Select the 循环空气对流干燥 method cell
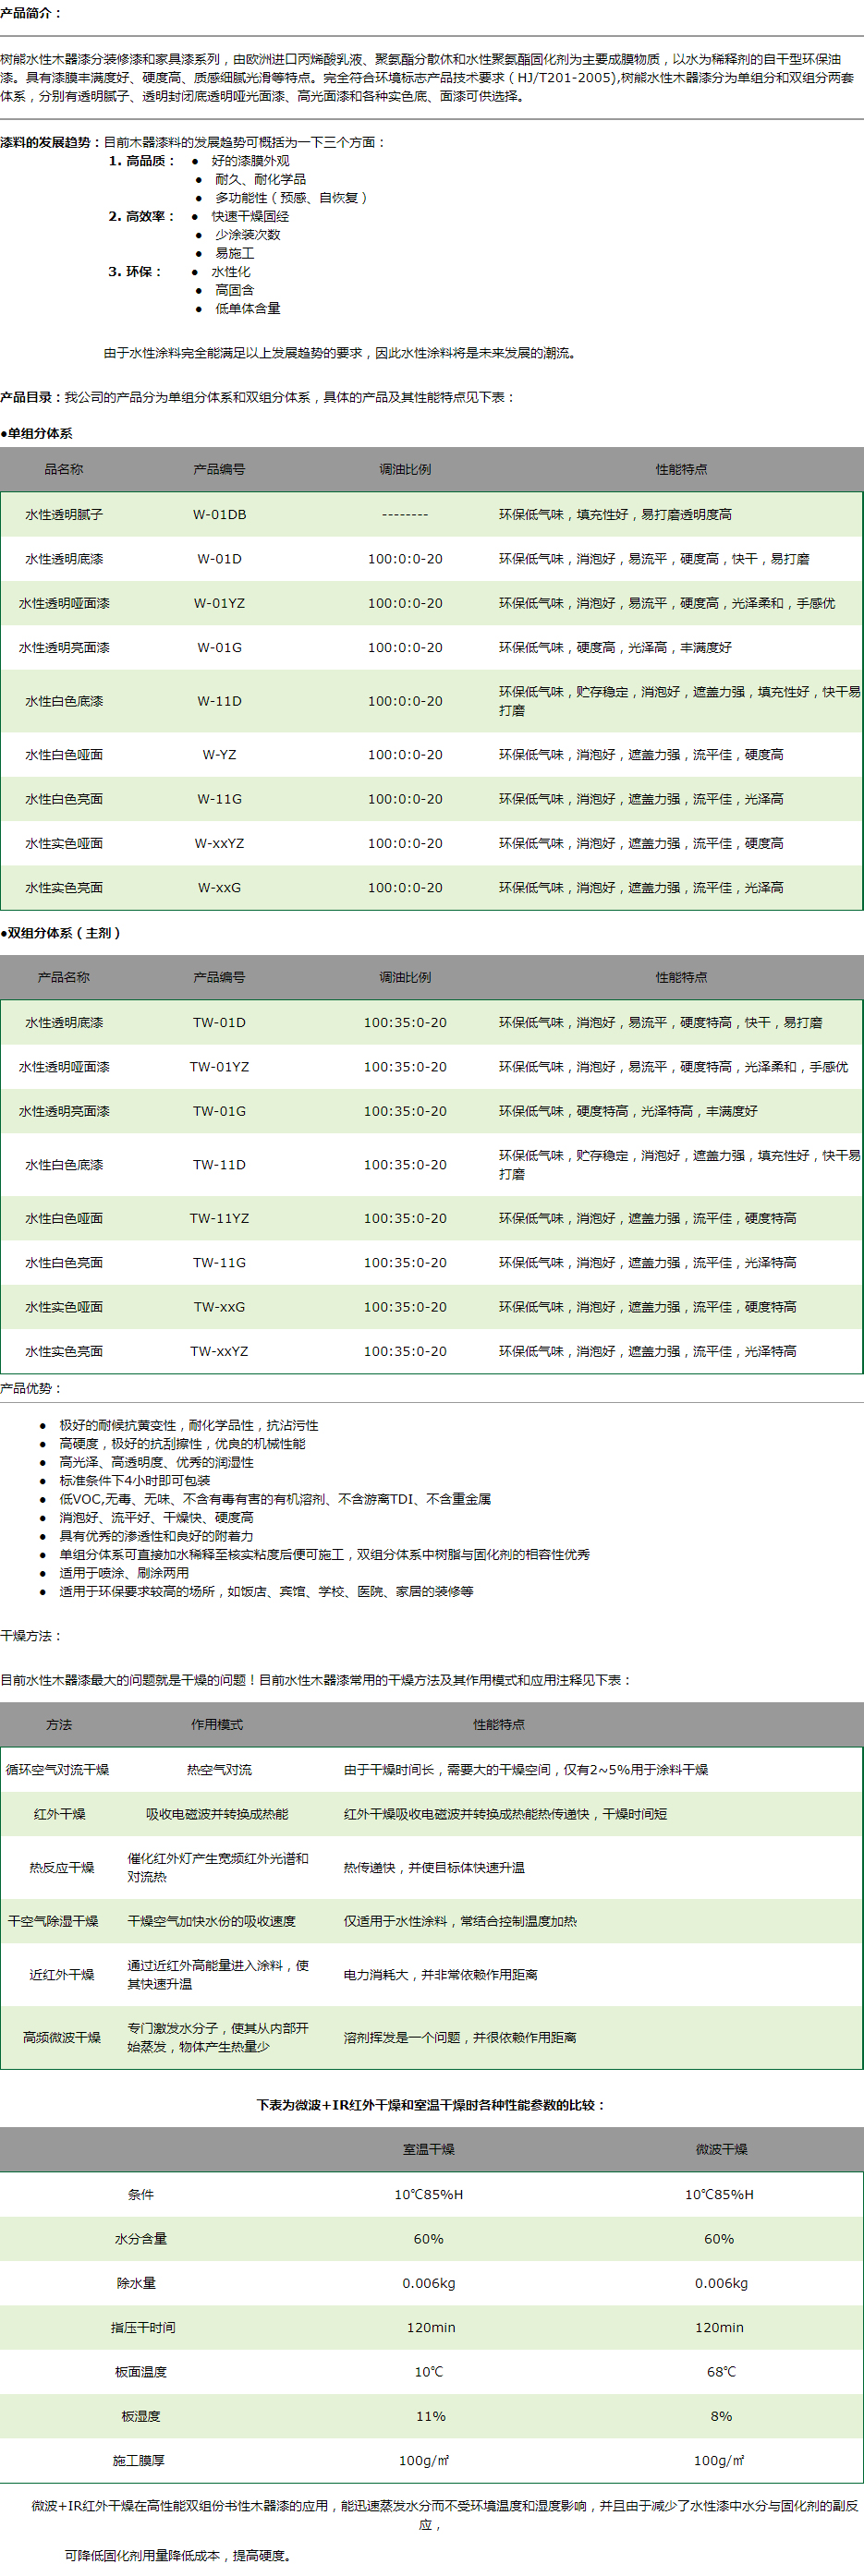The height and width of the screenshot is (2576, 864). pyautogui.click(x=57, y=1771)
